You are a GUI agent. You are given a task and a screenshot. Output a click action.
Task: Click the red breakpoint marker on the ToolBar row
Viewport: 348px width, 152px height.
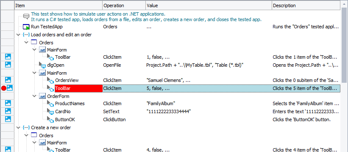3,88
